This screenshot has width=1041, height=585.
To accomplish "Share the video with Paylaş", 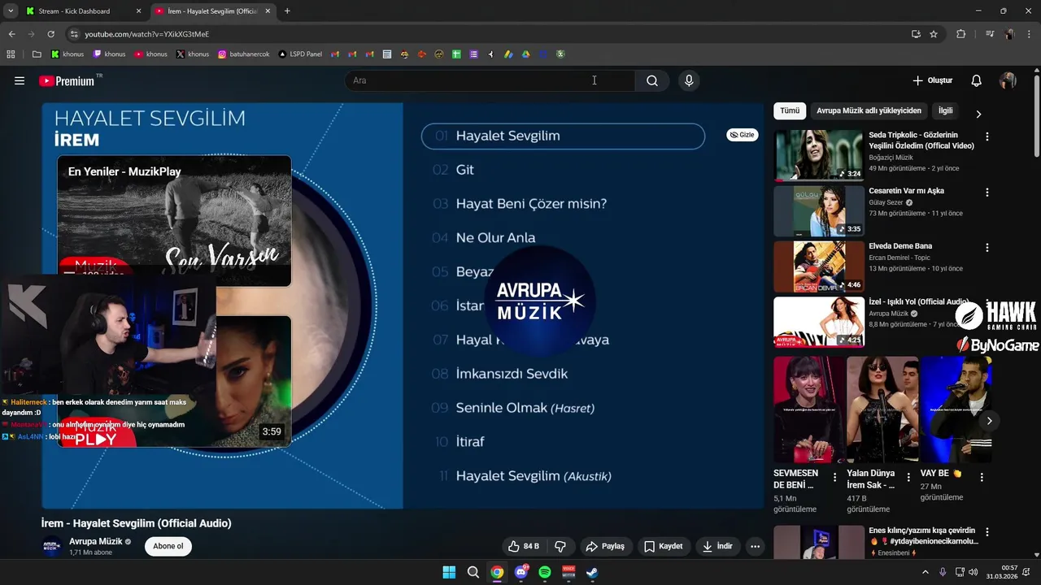I will [605, 547].
